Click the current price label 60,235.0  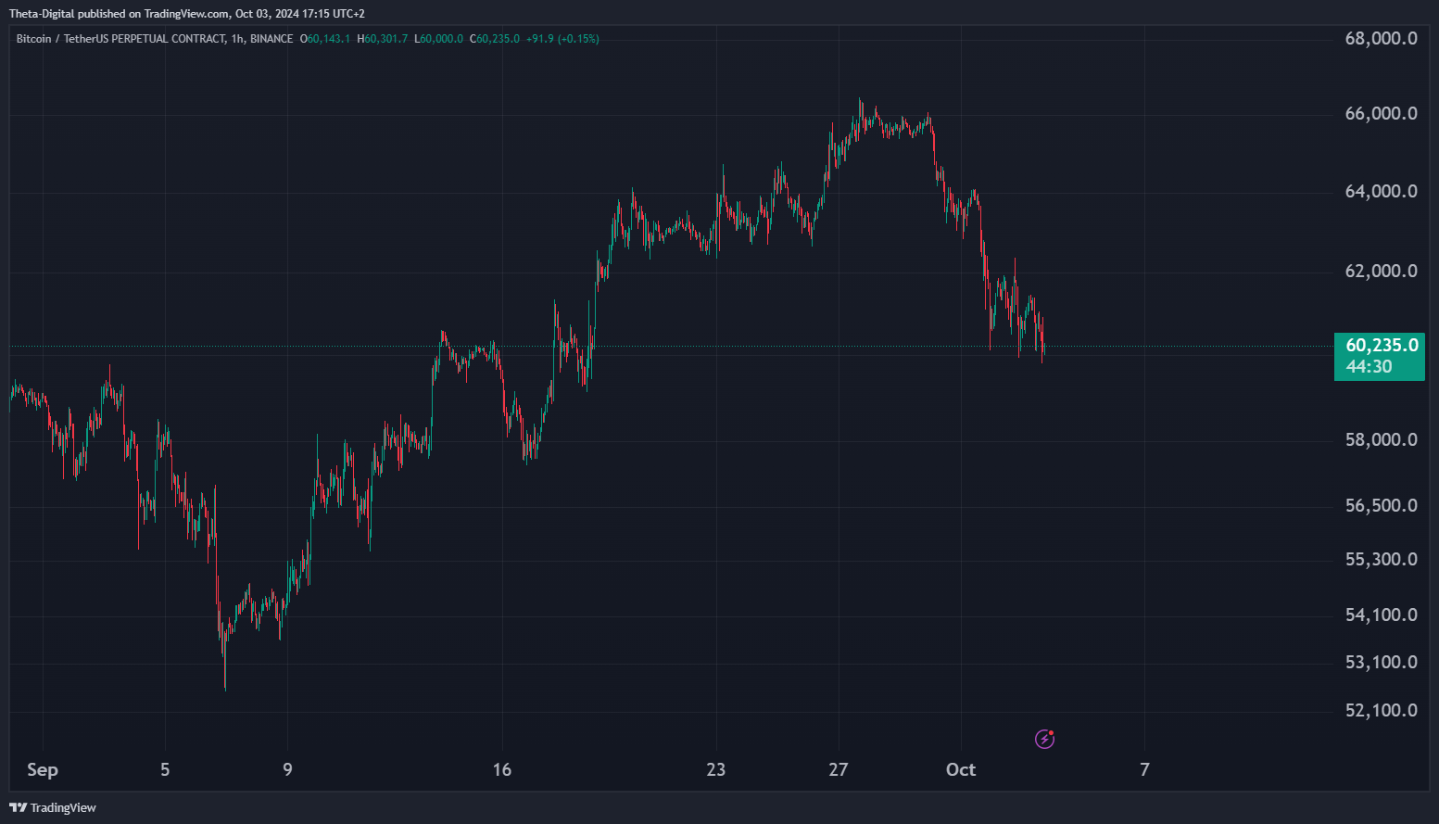click(x=1382, y=346)
